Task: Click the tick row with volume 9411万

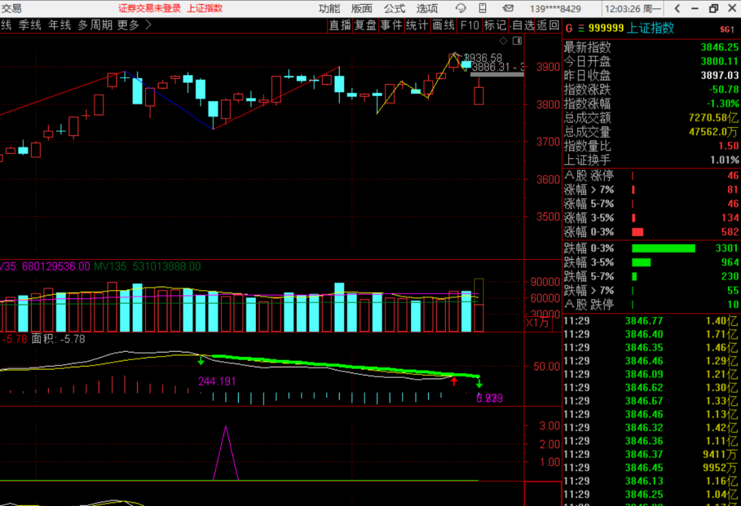Action: [651, 455]
